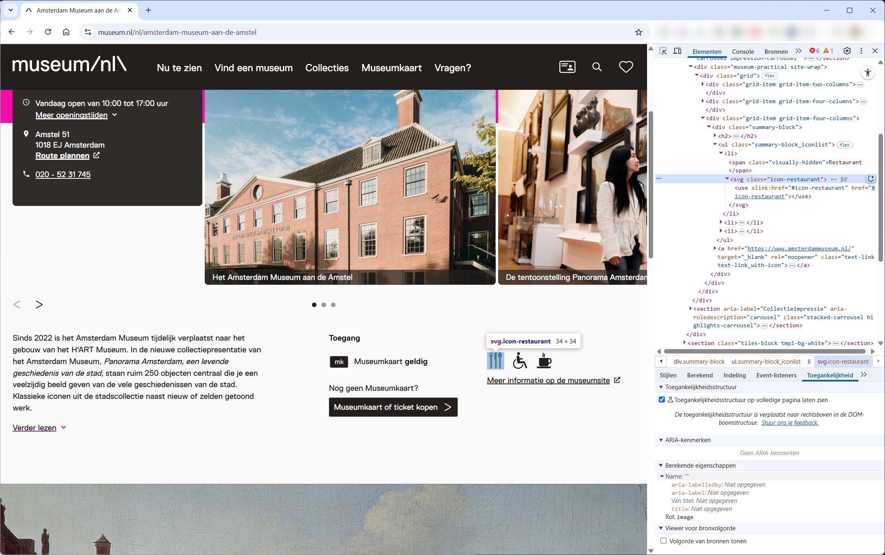Select the second carousel dot
This screenshot has height=555, width=885.
[324, 305]
